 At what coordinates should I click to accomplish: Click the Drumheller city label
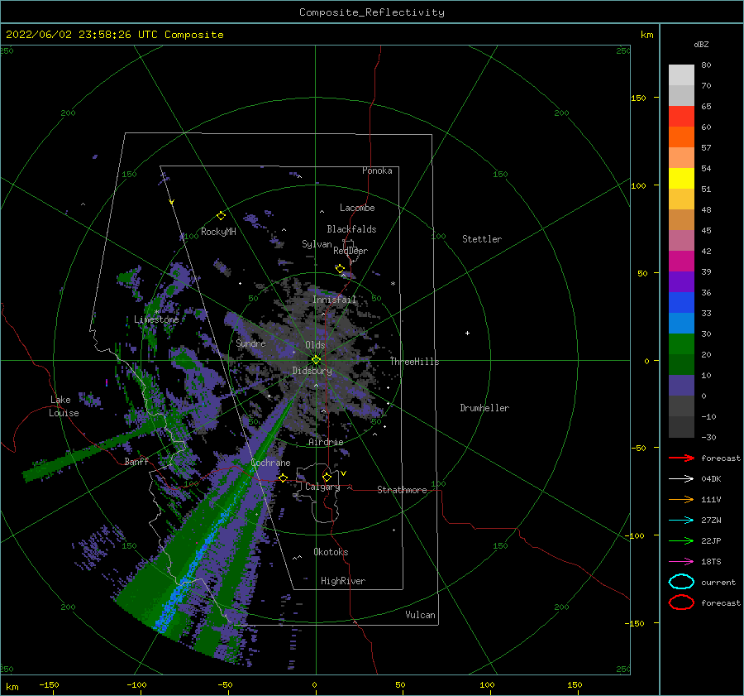[x=484, y=408]
